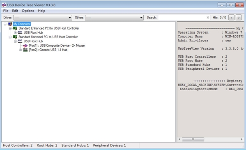Go to next search hit
246x150 pixels.
(239, 18)
